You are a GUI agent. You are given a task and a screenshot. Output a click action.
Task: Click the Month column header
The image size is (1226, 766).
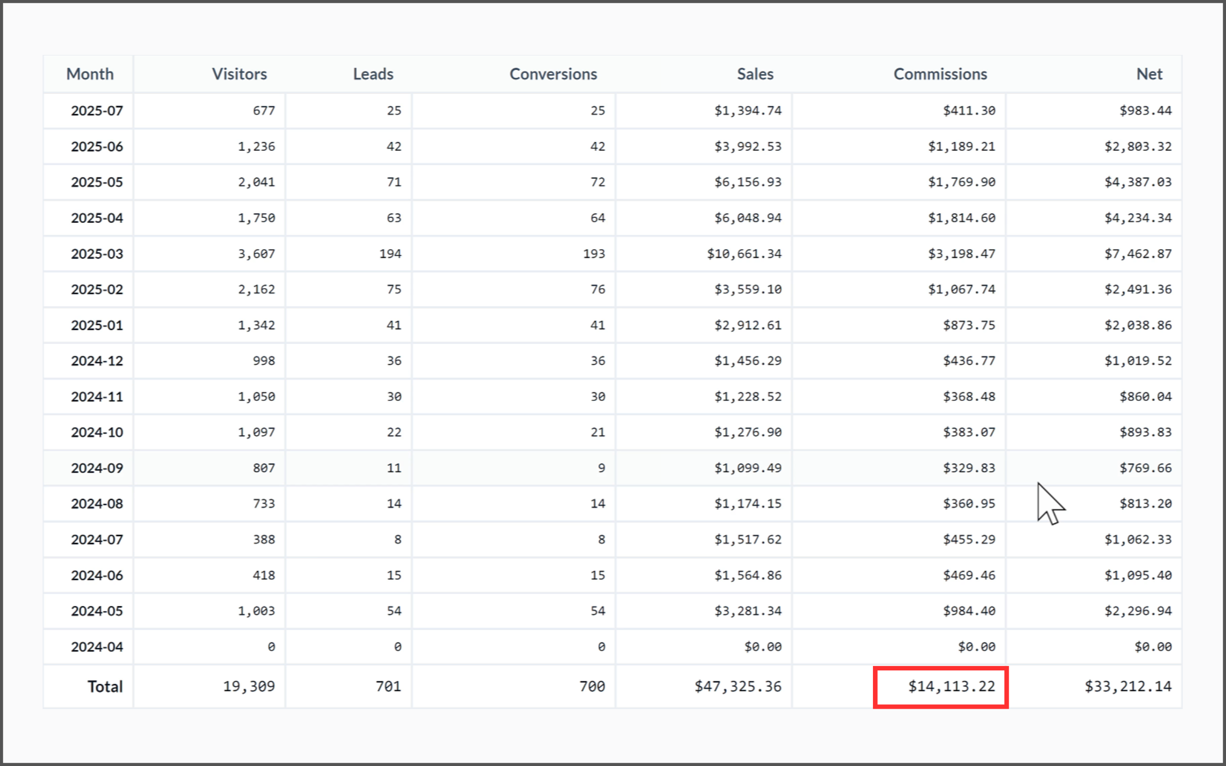coord(90,74)
